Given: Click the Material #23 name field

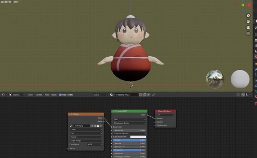Looking at the screenshot, I should tap(127, 95).
